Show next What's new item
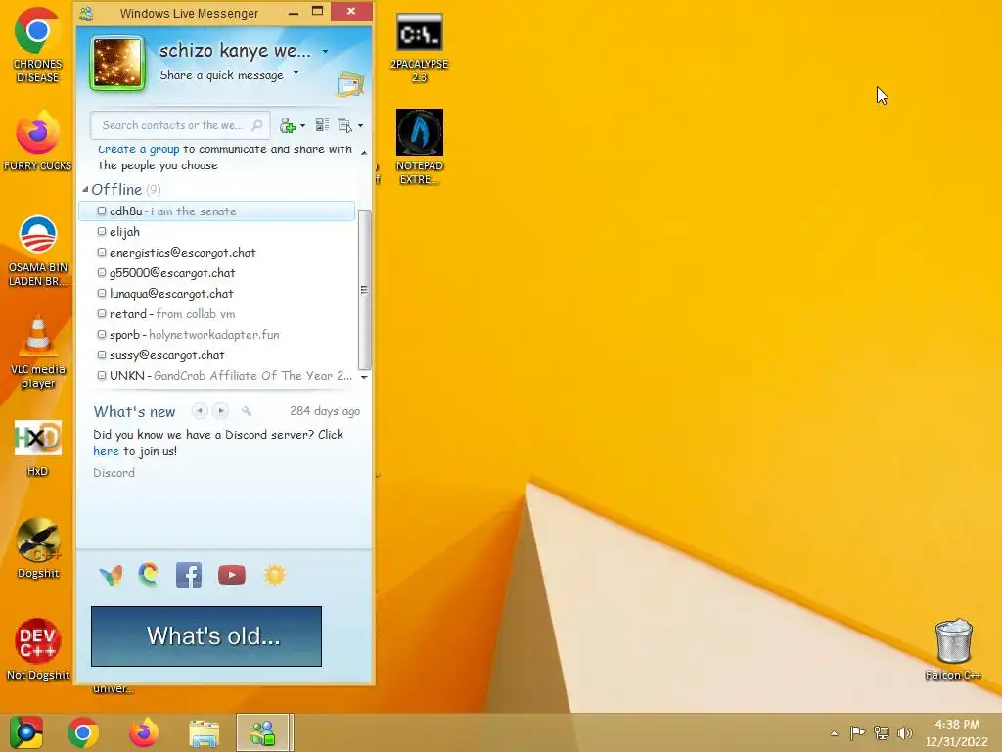1002x752 pixels. (220, 410)
